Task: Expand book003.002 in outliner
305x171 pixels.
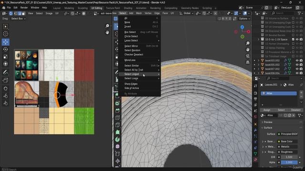Action: (258, 60)
